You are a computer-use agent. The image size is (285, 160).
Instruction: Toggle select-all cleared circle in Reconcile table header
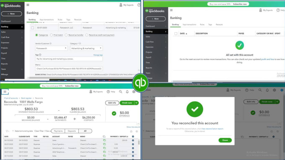tap(133, 137)
